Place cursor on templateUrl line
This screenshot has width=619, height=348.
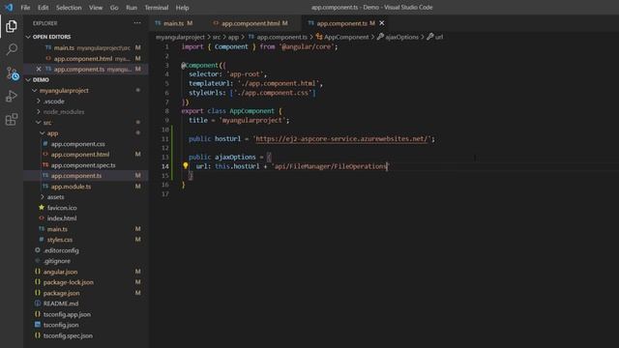pos(255,83)
